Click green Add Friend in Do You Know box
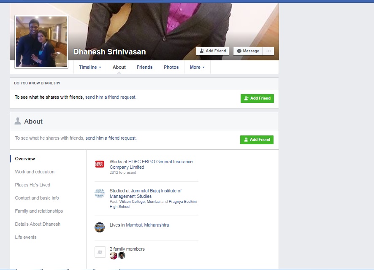Image resolution: width=374 pixels, height=270 pixels. point(257,98)
